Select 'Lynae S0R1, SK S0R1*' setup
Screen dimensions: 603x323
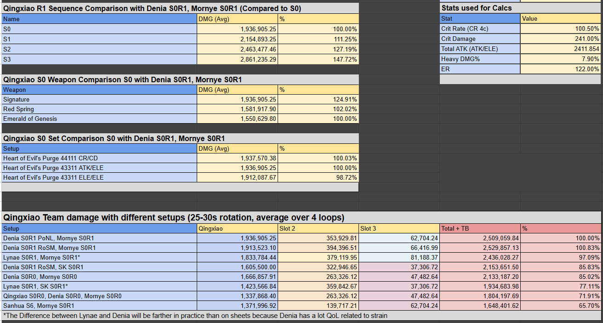pyautogui.click(x=99, y=286)
